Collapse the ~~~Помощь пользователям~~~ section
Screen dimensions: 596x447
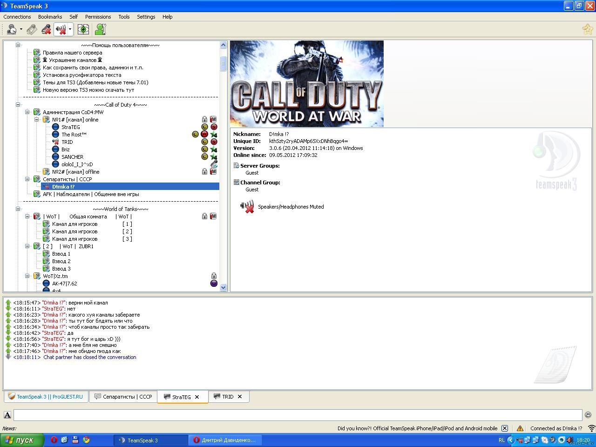click(x=18, y=45)
